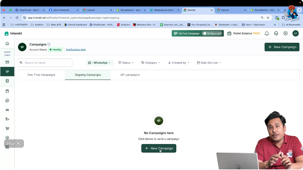Open the inbox envelope sidebar icon
303x170 pixels.
click(x=7, y=62)
